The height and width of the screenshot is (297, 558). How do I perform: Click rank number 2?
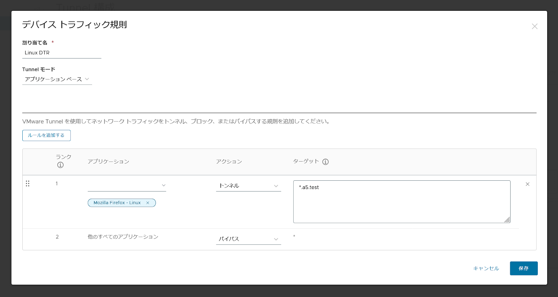[57, 237]
